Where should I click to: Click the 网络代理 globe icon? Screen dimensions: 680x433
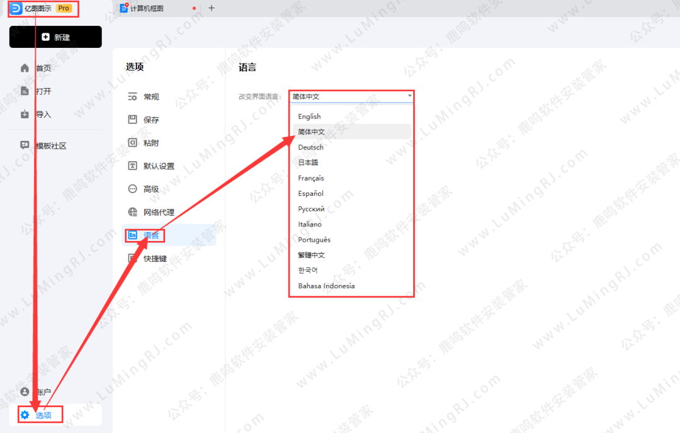(x=133, y=212)
